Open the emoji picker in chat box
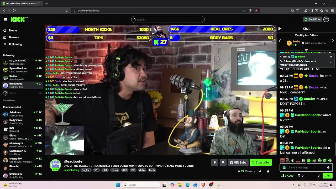The width and height of the screenshot is (336, 189). 328,167
